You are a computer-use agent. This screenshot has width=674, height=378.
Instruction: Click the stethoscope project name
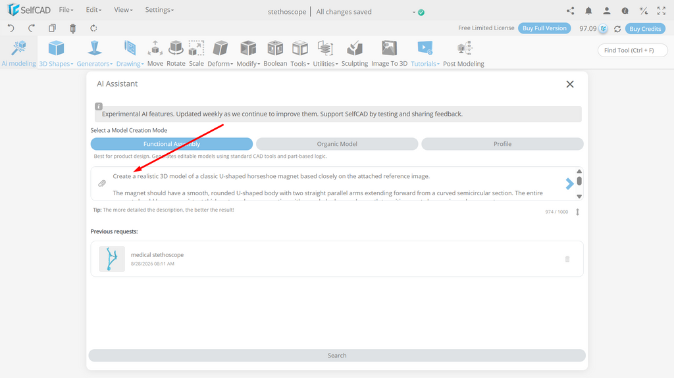click(x=287, y=12)
